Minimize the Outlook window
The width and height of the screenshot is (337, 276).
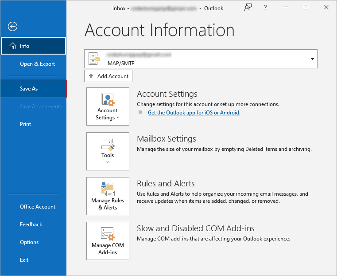click(286, 7)
